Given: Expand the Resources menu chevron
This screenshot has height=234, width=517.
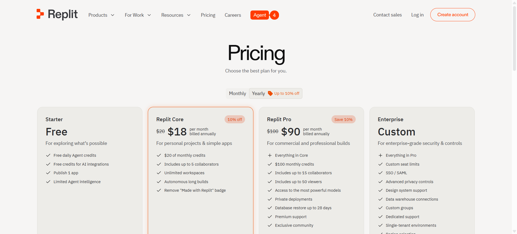Looking at the screenshot, I should tap(189, 15).
